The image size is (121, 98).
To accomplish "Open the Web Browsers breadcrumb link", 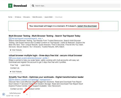I will click(x=37, y=17).
